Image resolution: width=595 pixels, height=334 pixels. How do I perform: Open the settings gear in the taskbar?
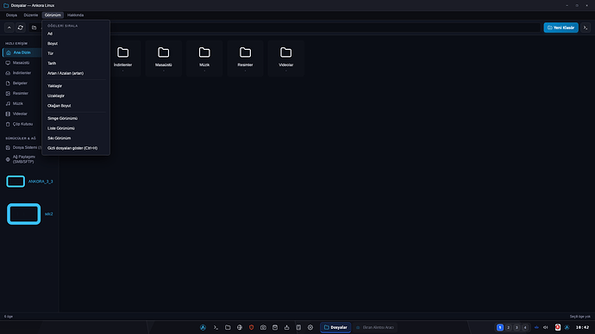coord(310,328)
